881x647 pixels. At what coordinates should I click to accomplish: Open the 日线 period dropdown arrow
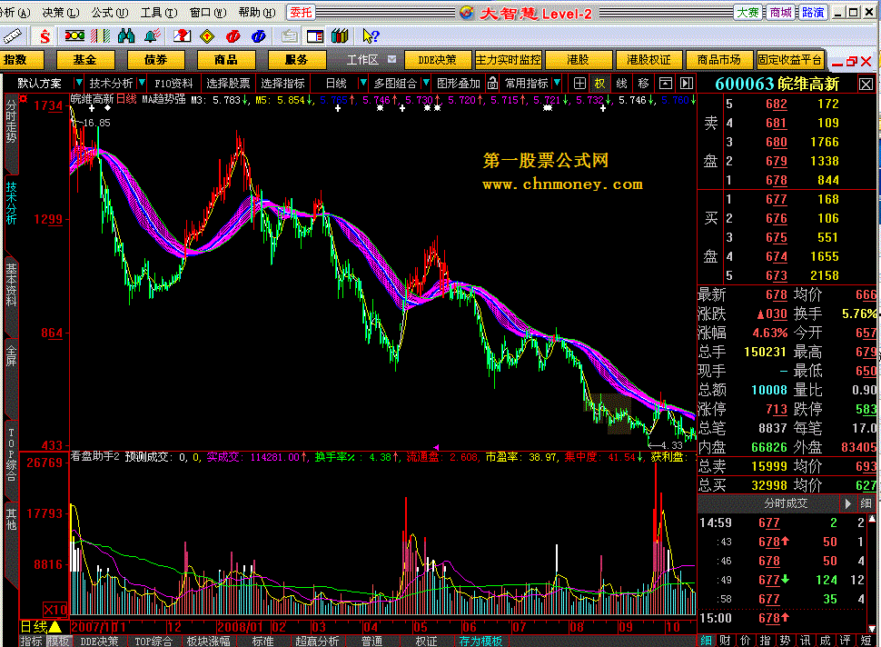(363, 84)
